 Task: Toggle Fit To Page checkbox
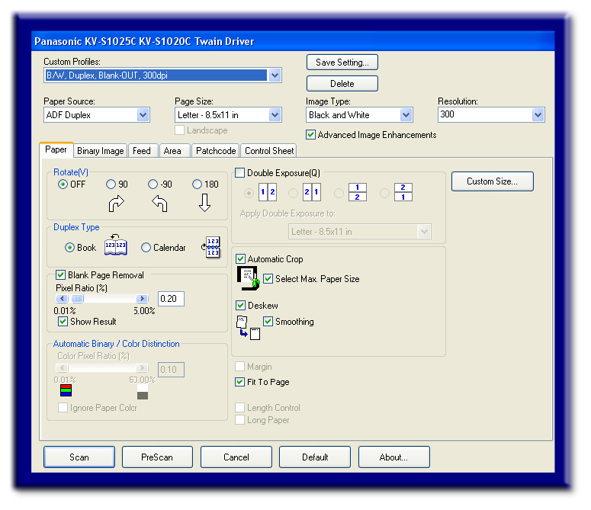[x=239, y=382]
